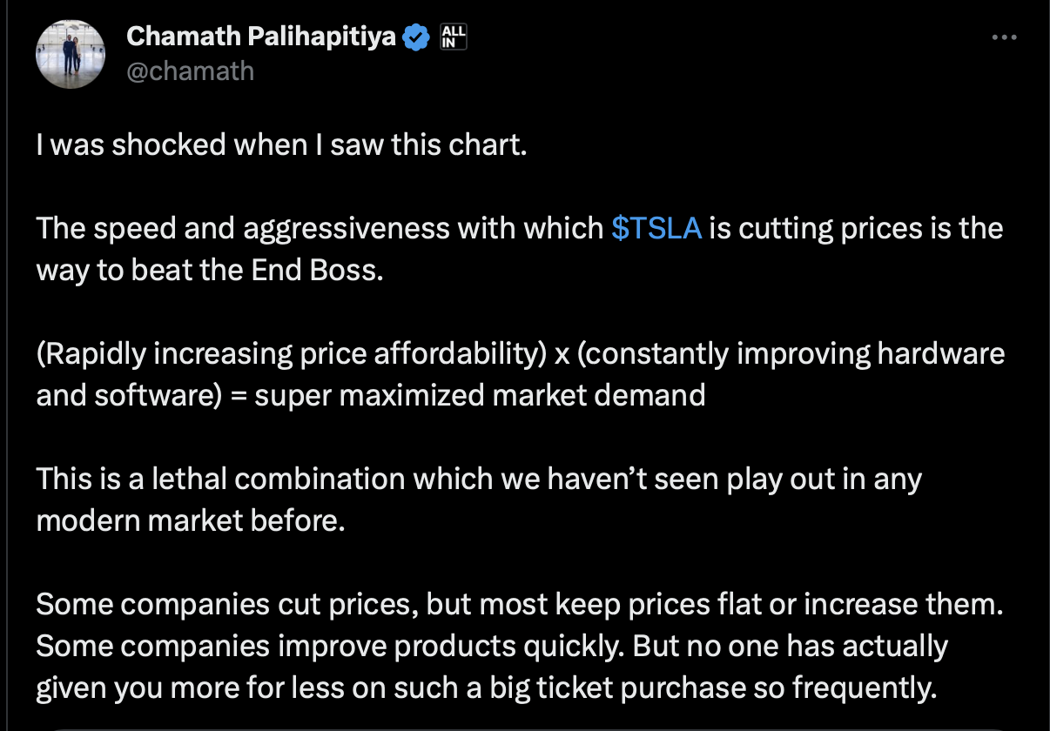The width and height of the screenshot is (1050, 731).
Task: Open the $TSLA cashtag link
Action: click(656, 228)
